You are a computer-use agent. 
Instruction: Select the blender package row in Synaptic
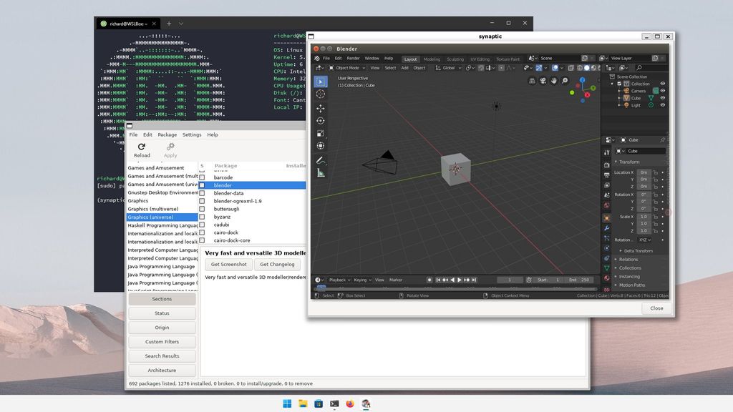(x=236, y=185)
